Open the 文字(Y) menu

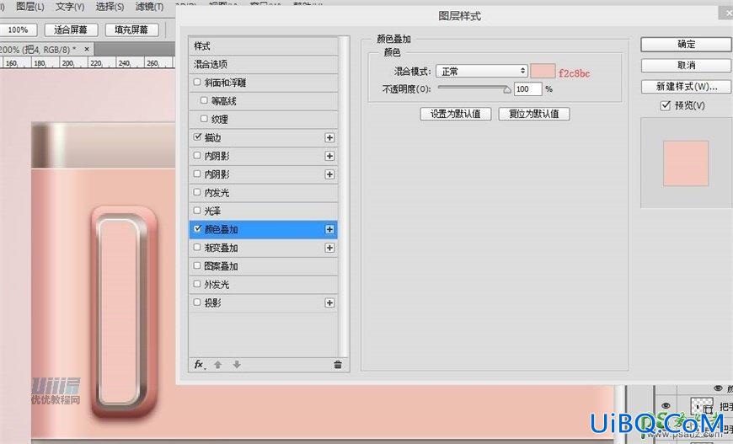(70, 7)
